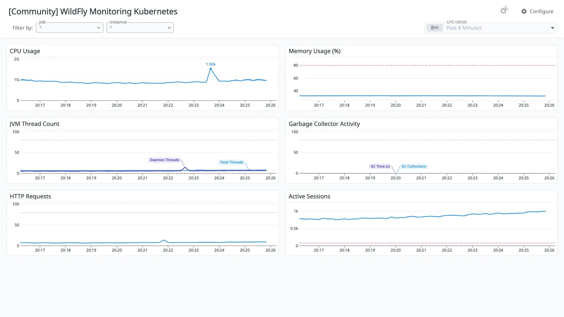Toggle the light/dark theme icon
This screenshot has height=317, width=564.
tap(504, 10)
